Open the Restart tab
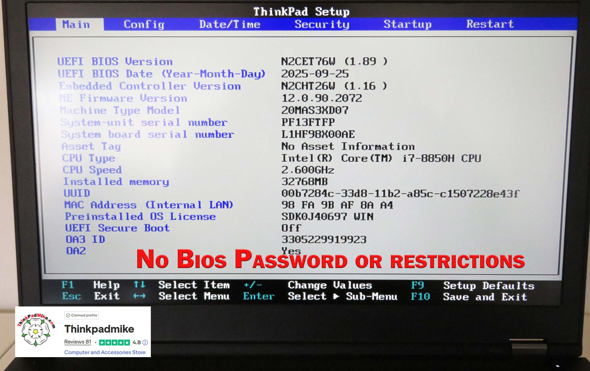 [x=490, y=24]
